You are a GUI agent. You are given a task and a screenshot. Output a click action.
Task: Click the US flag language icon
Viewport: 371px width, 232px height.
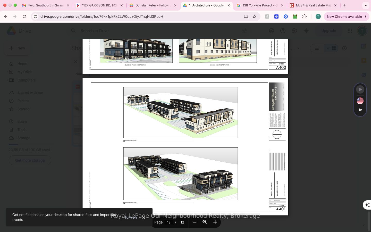point(360,101)
